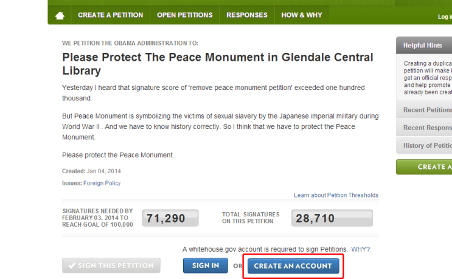
Task: Expand the Helpful Hints sidebar section
Action: coord(424,45)
